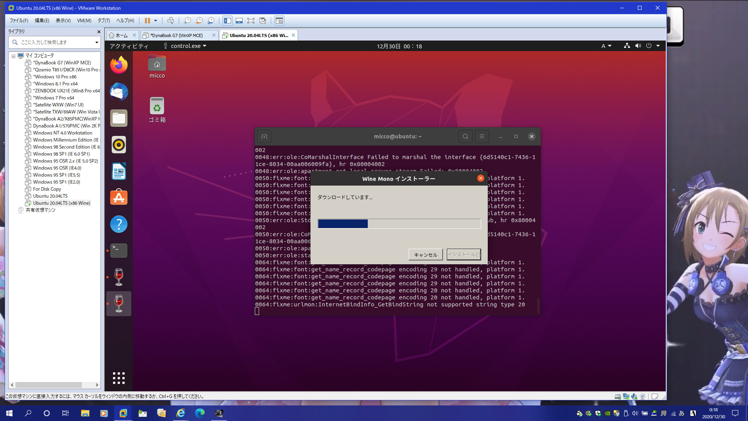Click インストール button in Wine Mono dialog
The width and height of the screenshot is (748, 421).
click(464, 255)
